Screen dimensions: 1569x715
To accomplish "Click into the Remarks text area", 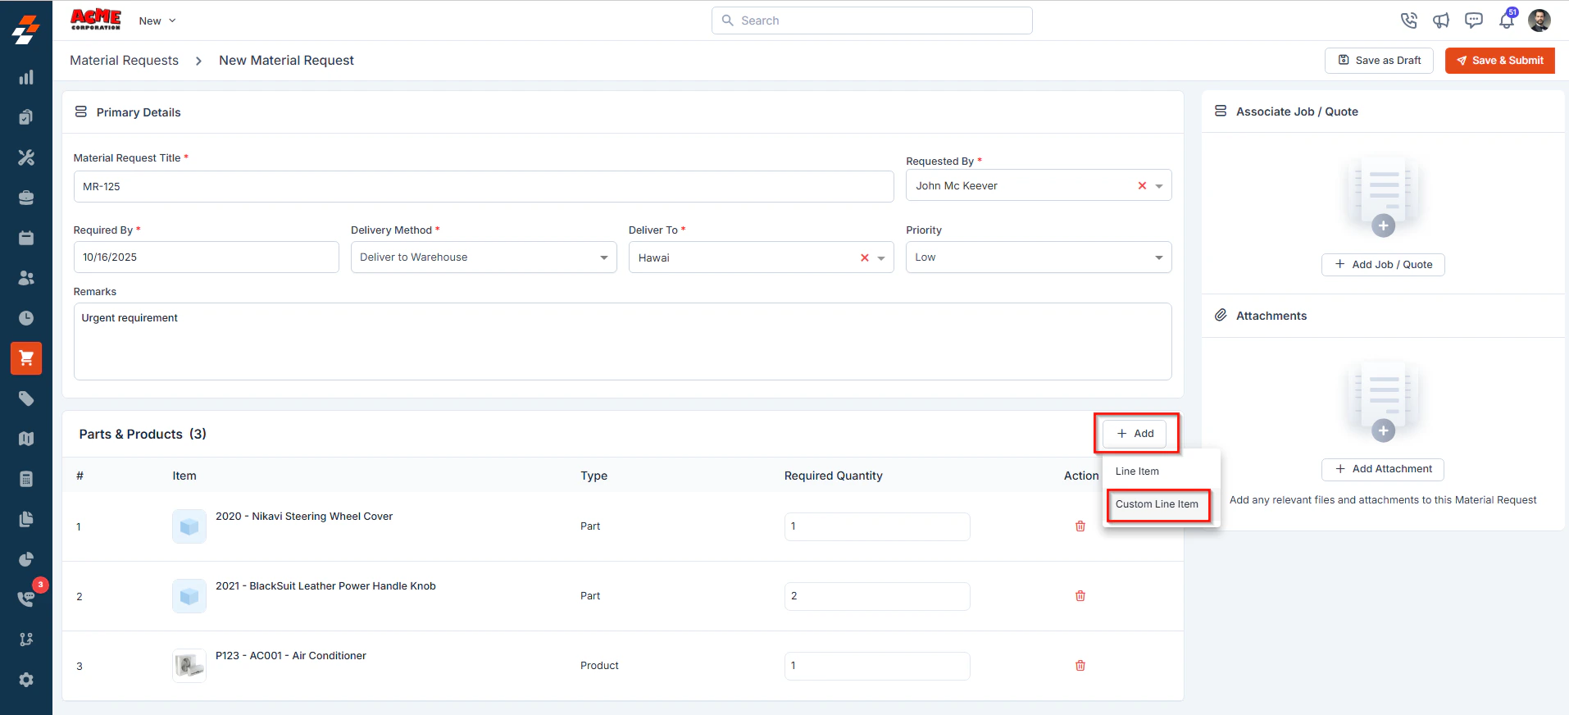I will 622,342.
